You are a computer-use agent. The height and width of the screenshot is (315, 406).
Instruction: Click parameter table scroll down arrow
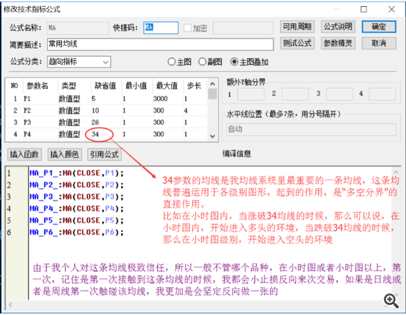[x=212, y=136]
